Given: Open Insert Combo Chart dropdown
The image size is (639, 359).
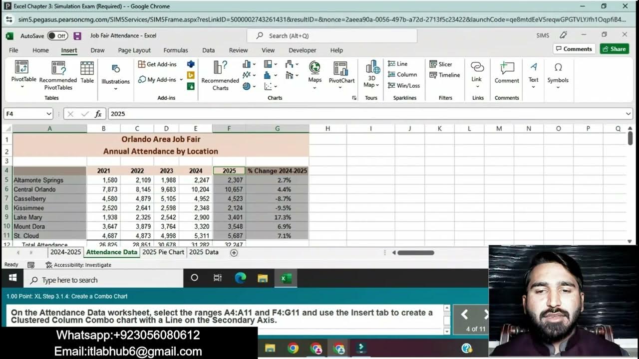Looking at the screenshot, I should (292, 75).
